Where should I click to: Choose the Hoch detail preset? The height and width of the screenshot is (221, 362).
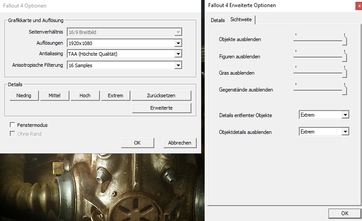coord(85,95)
